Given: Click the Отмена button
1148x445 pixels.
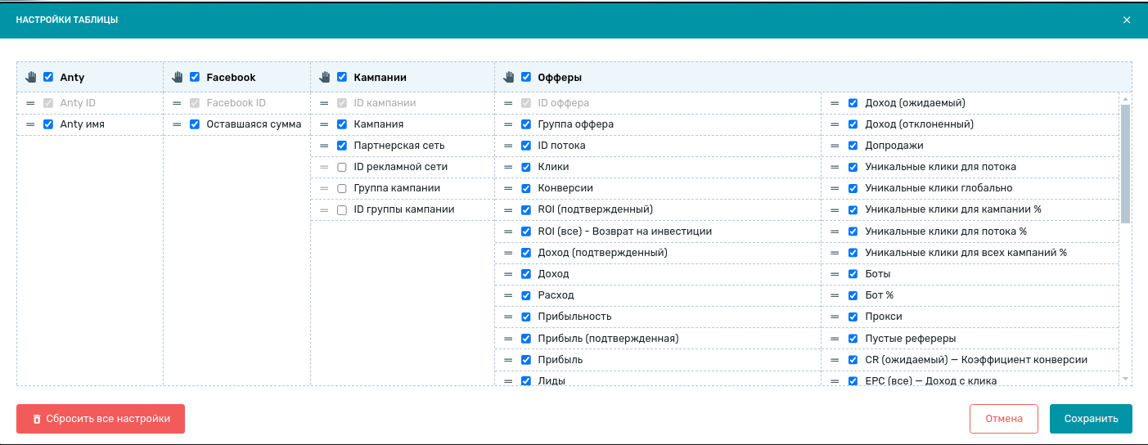Looking at the screenshot, I should 1004,419.
